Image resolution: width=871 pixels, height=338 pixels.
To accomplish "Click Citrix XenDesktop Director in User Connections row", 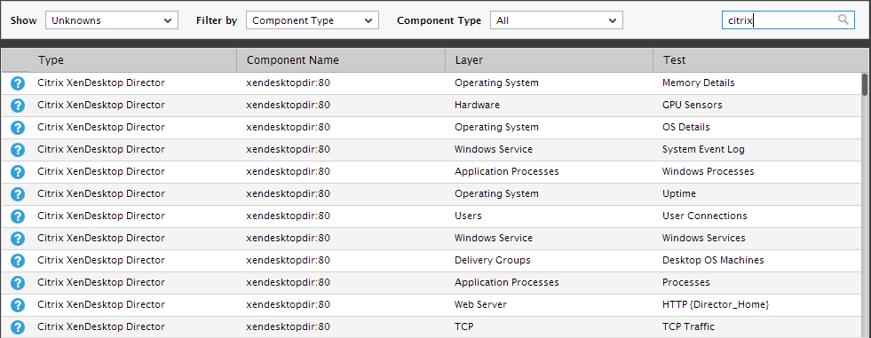I will click(x=101, y=216).
